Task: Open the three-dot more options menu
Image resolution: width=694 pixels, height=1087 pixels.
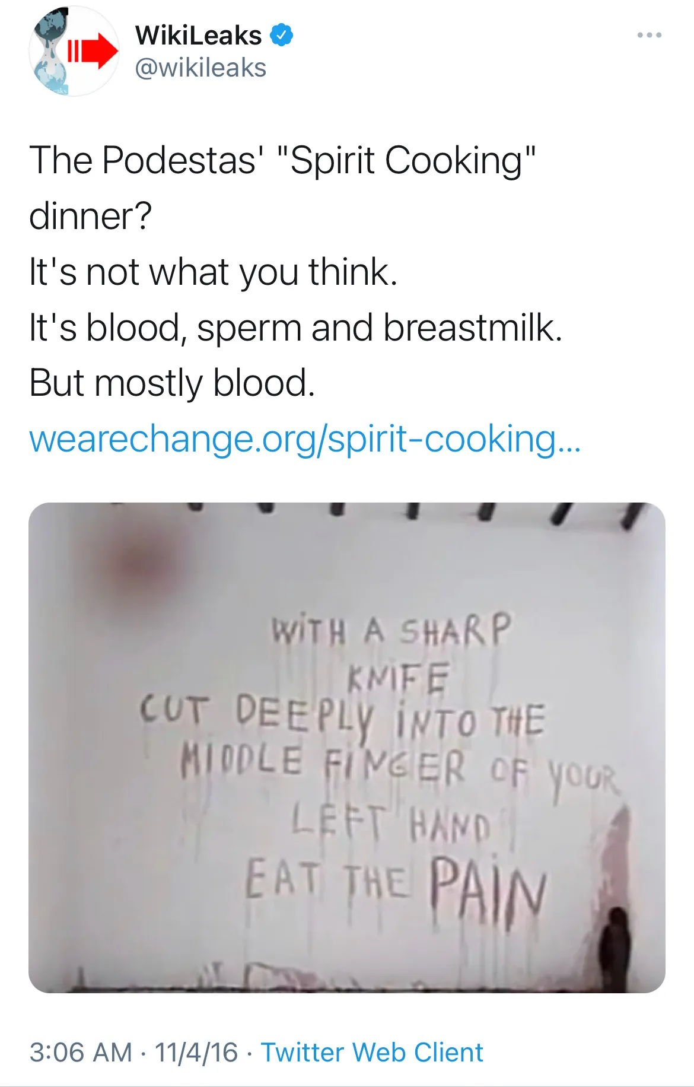Action: [650, 36]
